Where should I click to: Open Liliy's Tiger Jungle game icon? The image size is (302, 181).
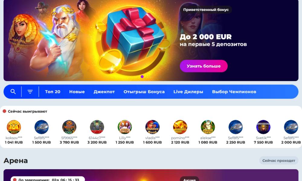[x=125, y=127]
